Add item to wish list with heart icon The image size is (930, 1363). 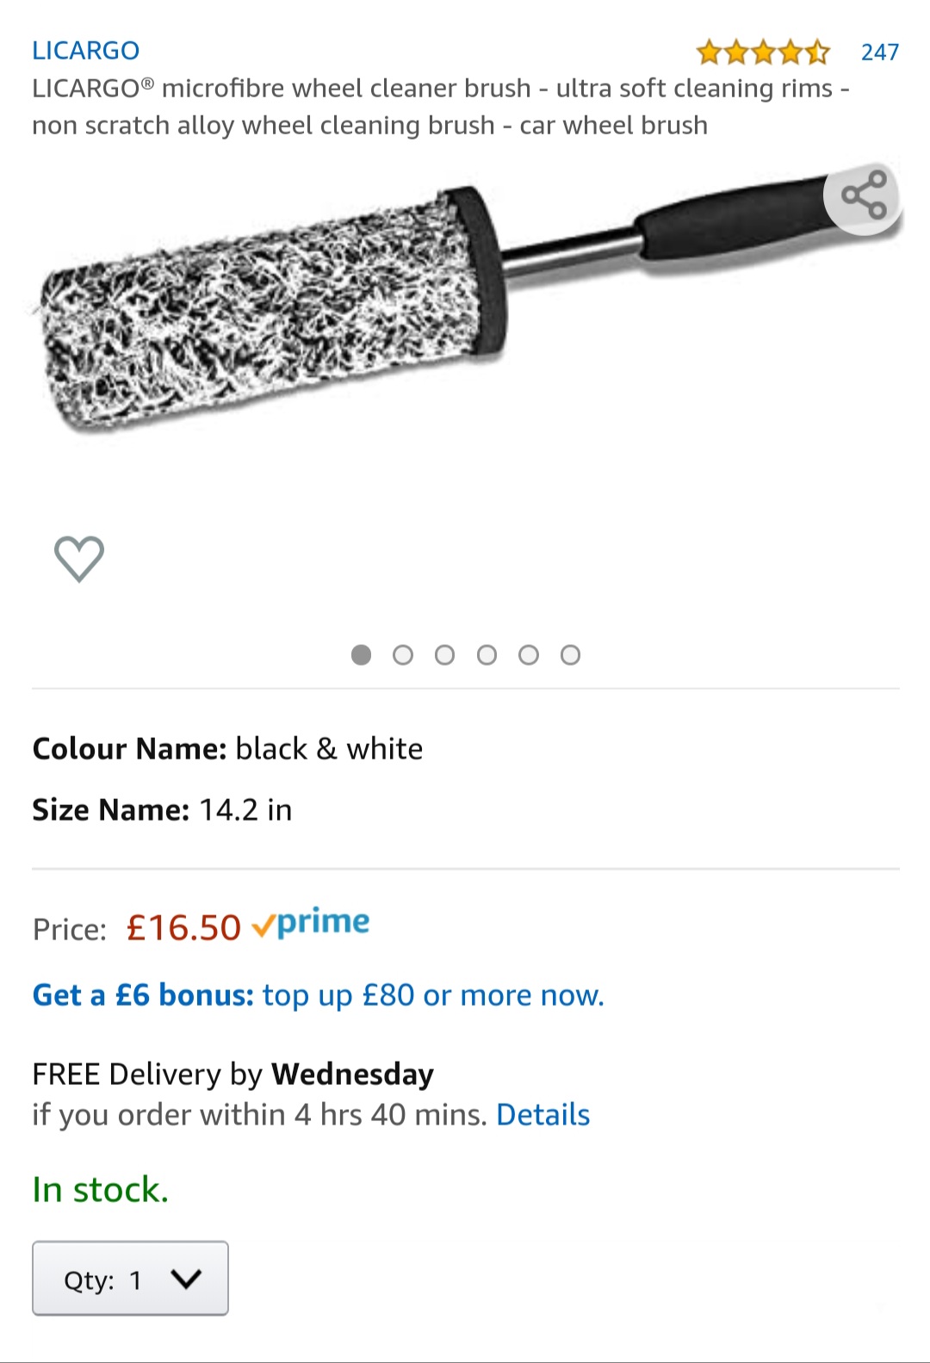(79, 559)
